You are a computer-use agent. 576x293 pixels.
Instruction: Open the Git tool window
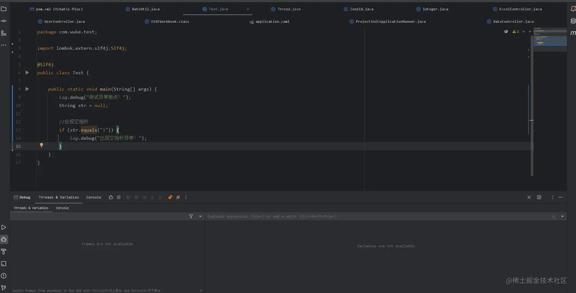[x=4, y=288]
